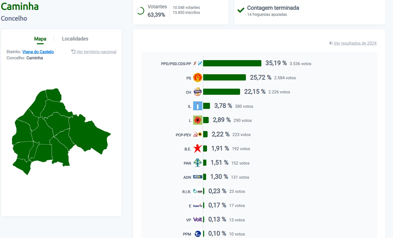This screenshot has width=393, height=238.
Task: Click Ver território nacional link
Action: pyautogui.click(x=94, y=52)
